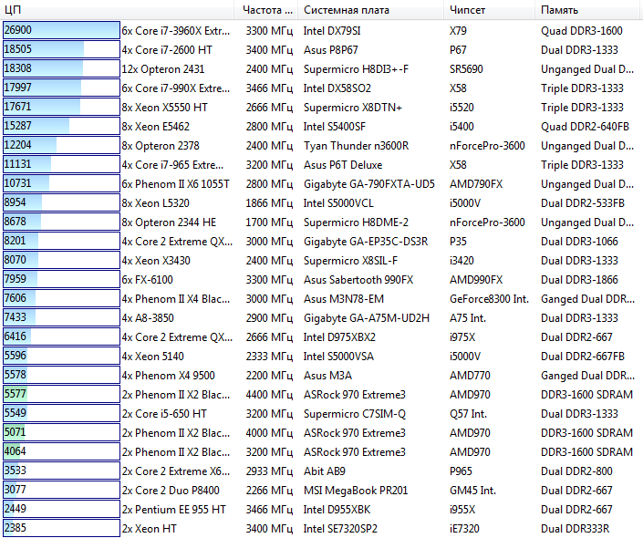Sort by the ЦП column header

click(x=117, y=10)
